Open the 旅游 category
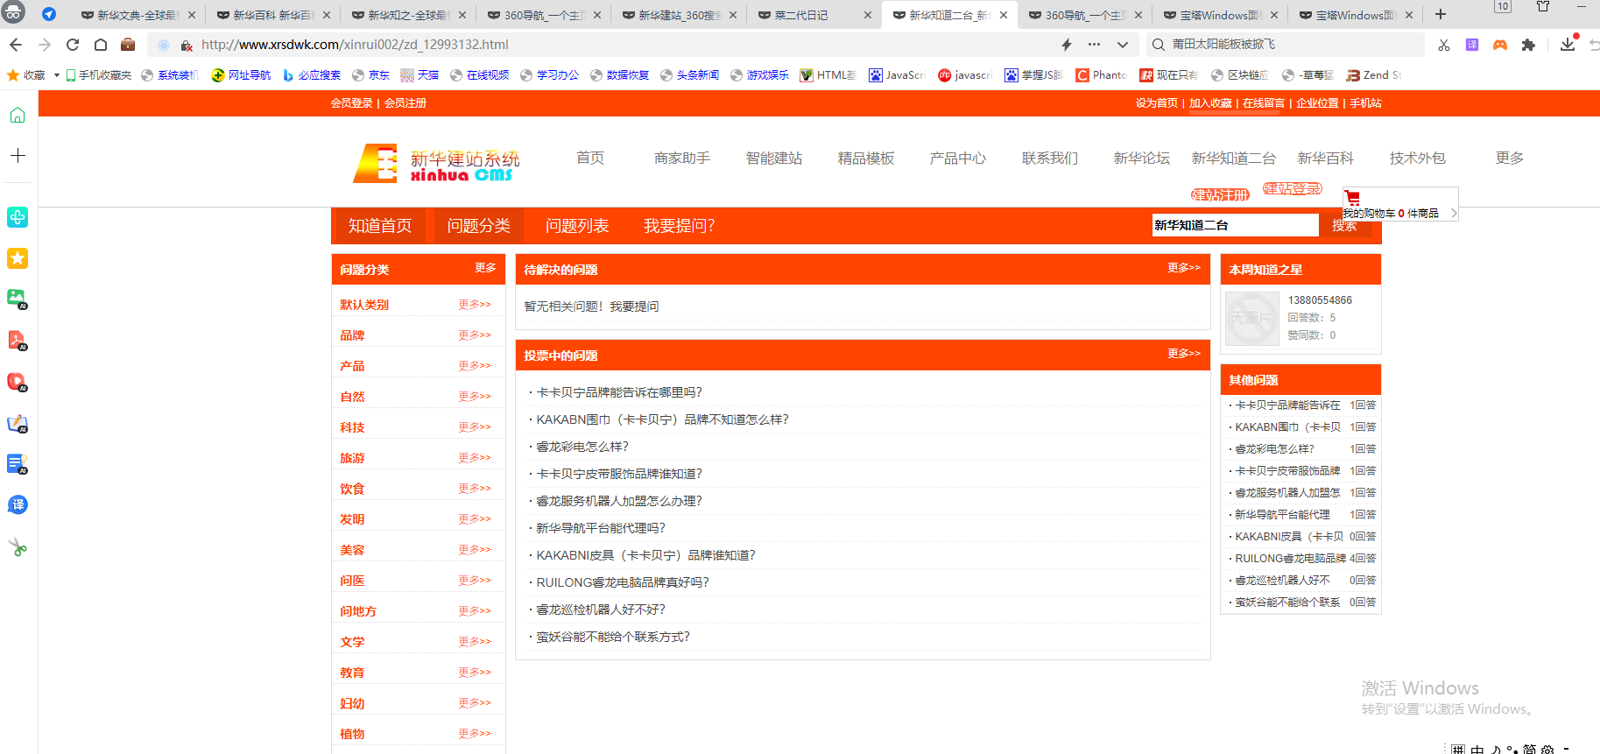The image size is (1600, 754). coord(352,458)
